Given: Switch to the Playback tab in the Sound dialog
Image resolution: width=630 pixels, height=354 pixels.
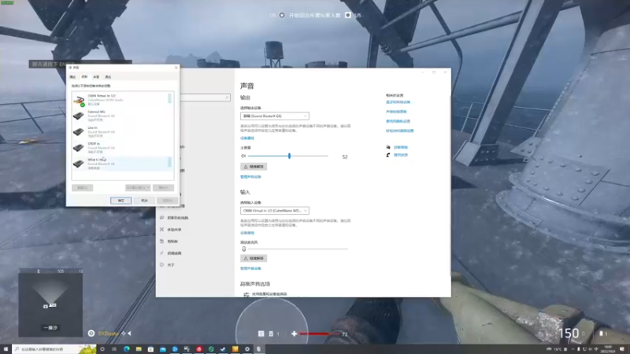Looking at the screenshot, I should (72, 76).
